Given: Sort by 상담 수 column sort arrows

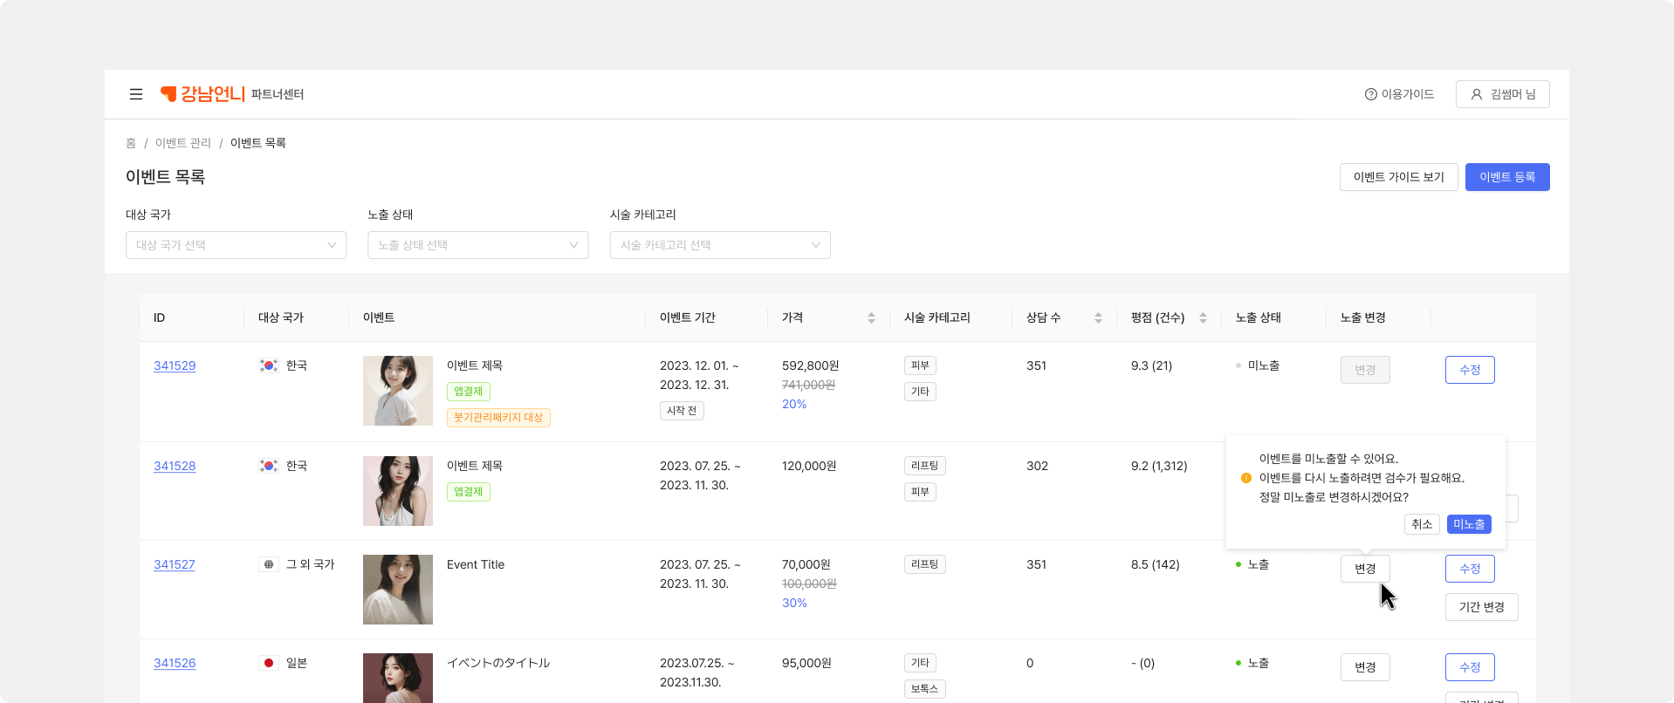Looking at the screenshot, I should tap(1098, 318).
